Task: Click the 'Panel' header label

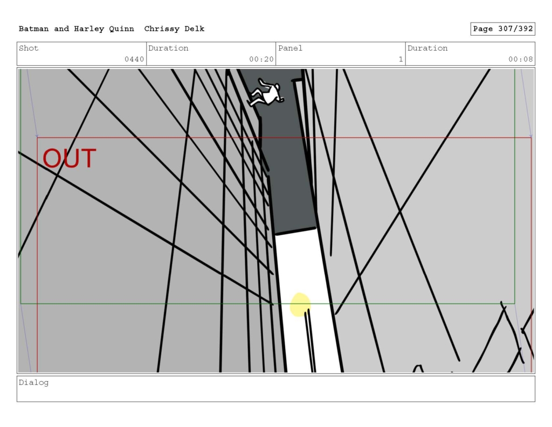Action: coord(290,48)
